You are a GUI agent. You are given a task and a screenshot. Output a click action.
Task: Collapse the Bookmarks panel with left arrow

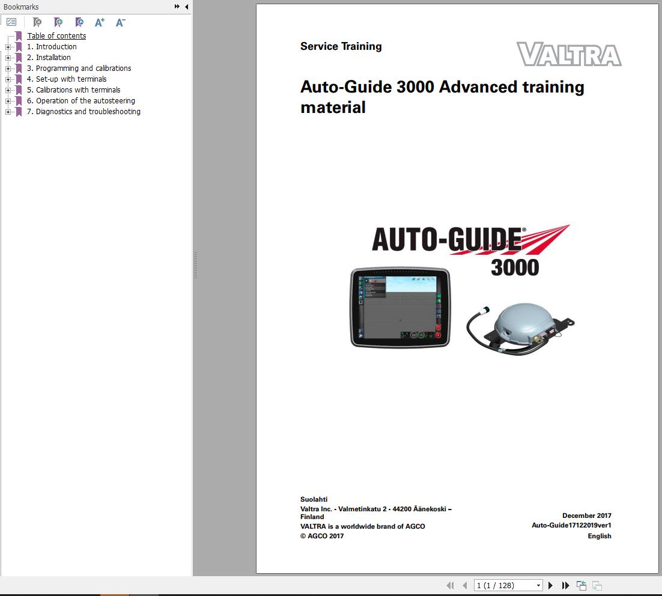tap(187, 7)
